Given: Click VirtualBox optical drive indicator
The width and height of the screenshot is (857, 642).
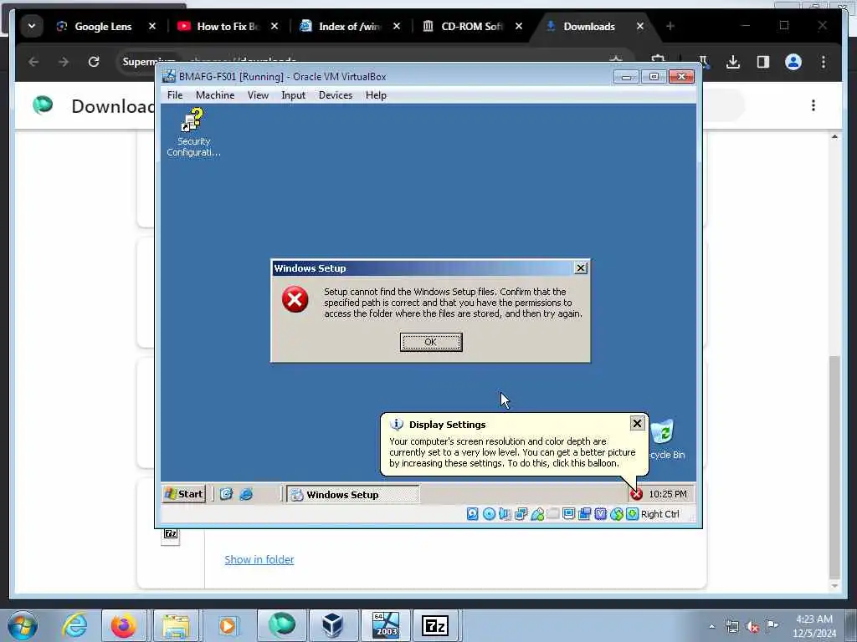Looking at the screenshot, I should pyautogui.click(x=489, y=514).
